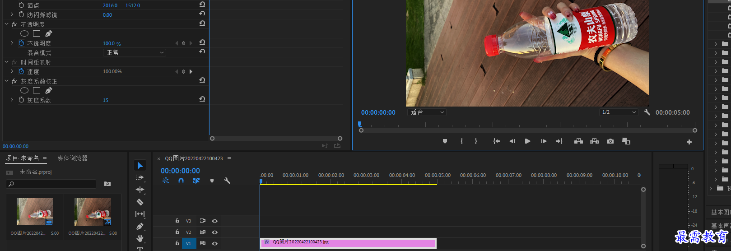
Task: Open project panel menu icon
Action: coord(45,158)
